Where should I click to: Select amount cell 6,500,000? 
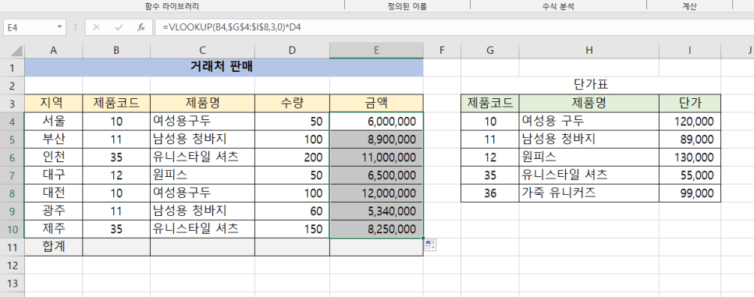[x=376, y=175]
